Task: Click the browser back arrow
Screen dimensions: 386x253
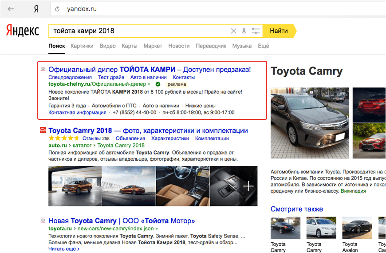Action: 11,9
